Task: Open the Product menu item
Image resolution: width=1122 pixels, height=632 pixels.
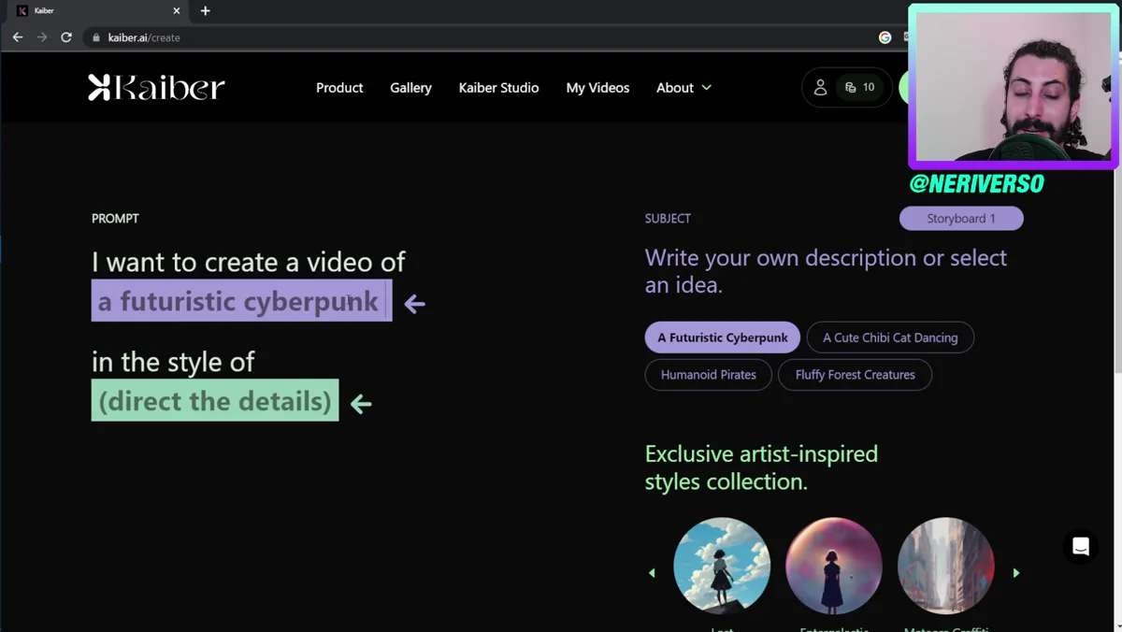Action: (339, 88)
